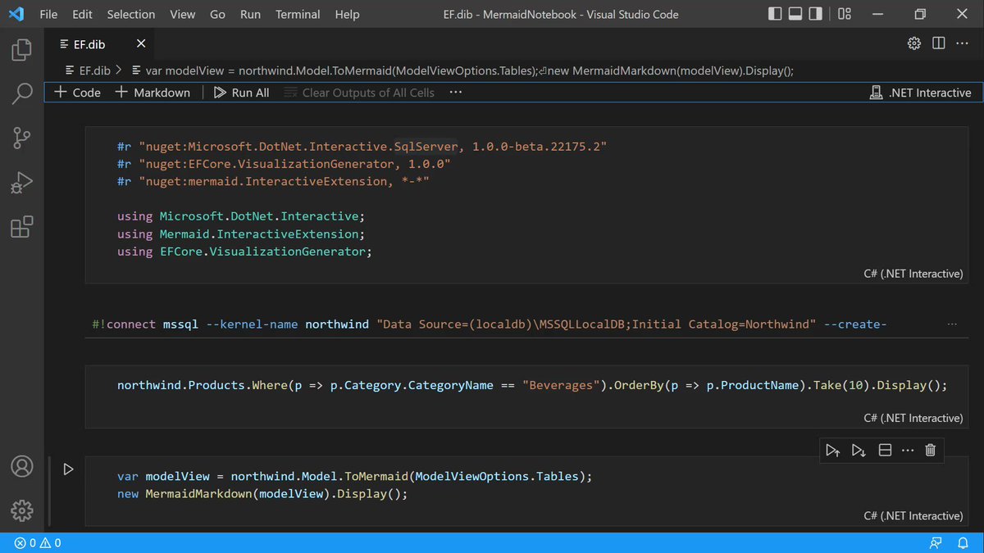
Task: Open the Accounts menu icon
Action: click(x=21, y=467)
